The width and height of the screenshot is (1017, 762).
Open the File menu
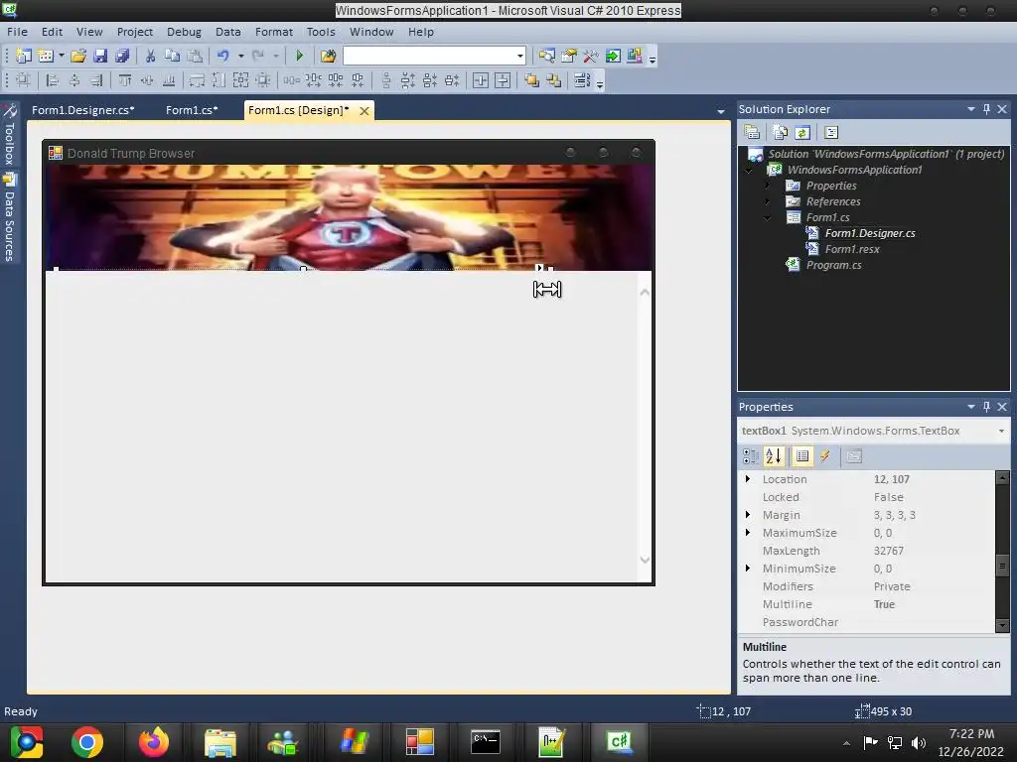pos(17,32)
